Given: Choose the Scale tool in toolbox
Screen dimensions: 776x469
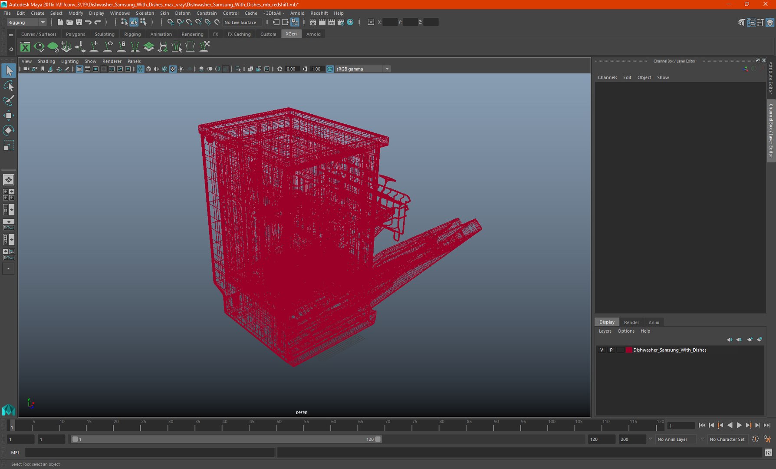Looking at the screenshot, I should [x=8, y=145].
